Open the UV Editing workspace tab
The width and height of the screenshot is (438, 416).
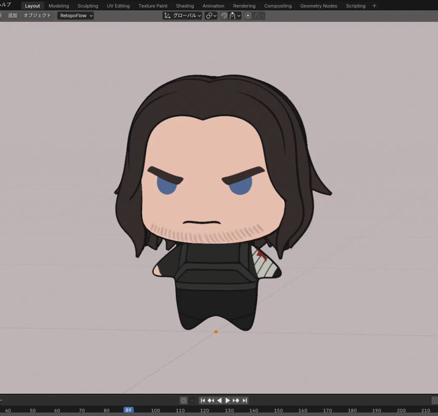click(118, 6)
